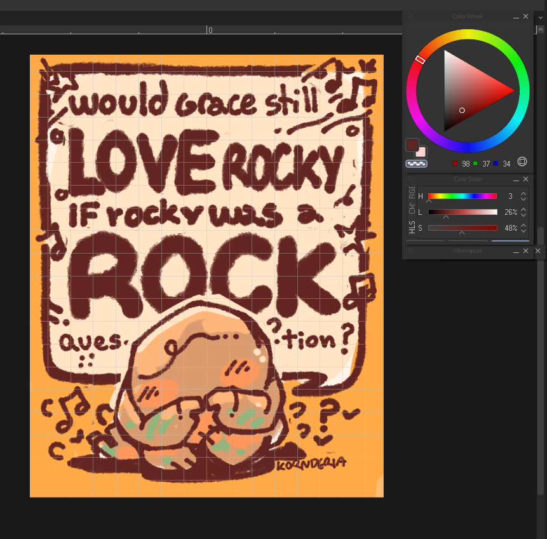Click the blue value 34
This screenshot has width=547, height=539.
tap(506, 164)
